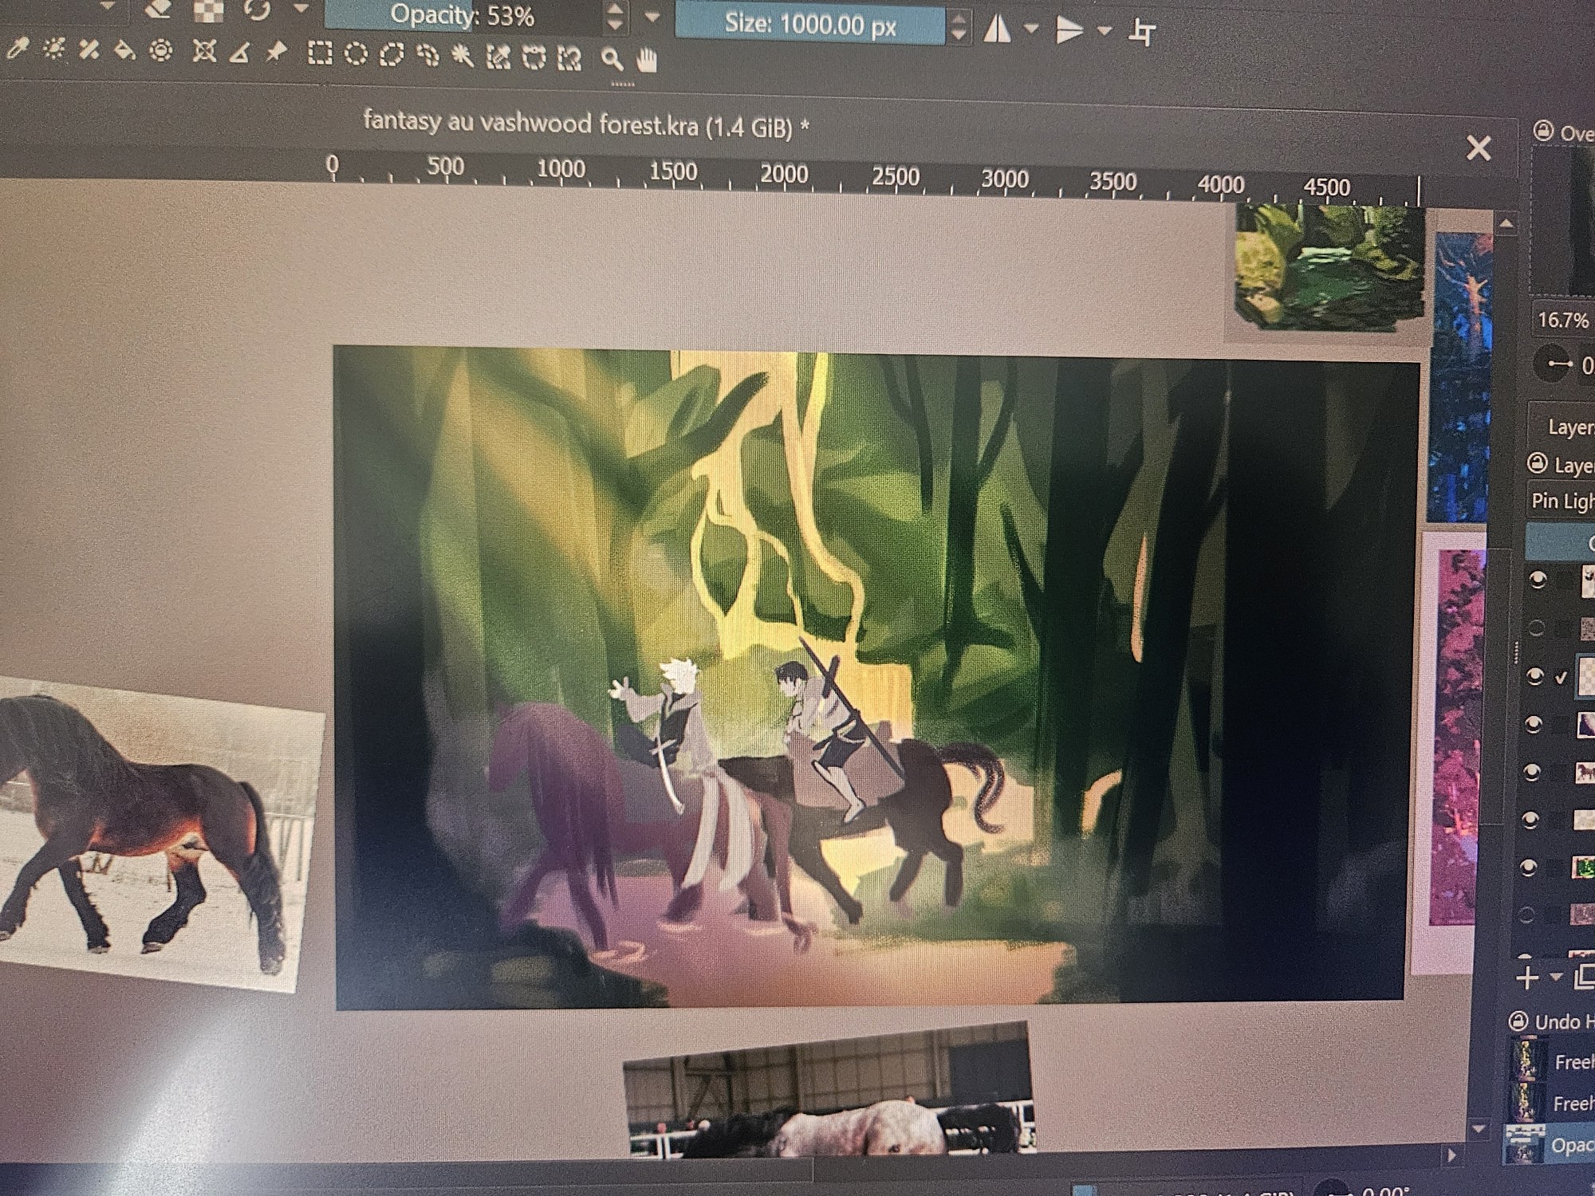Viewport: 1595px width, 1196px height.
Task: Click the wrap-around mode icon
Action: pos(1142,33)
